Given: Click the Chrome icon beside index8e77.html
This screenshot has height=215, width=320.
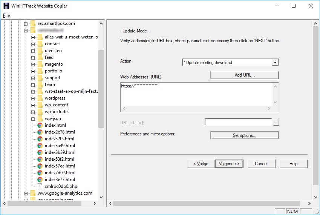Looking at the screenshot, I should coord(40,180).
